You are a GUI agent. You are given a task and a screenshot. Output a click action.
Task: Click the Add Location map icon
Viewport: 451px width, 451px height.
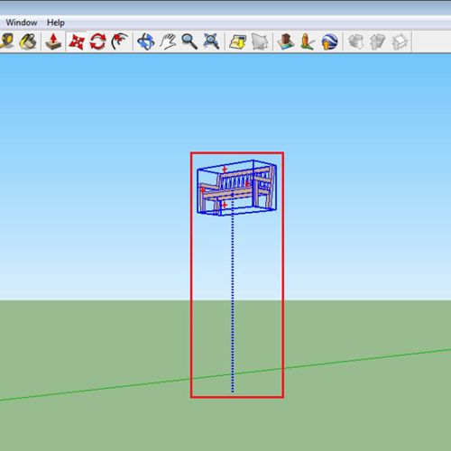click(x=237, y=41)
